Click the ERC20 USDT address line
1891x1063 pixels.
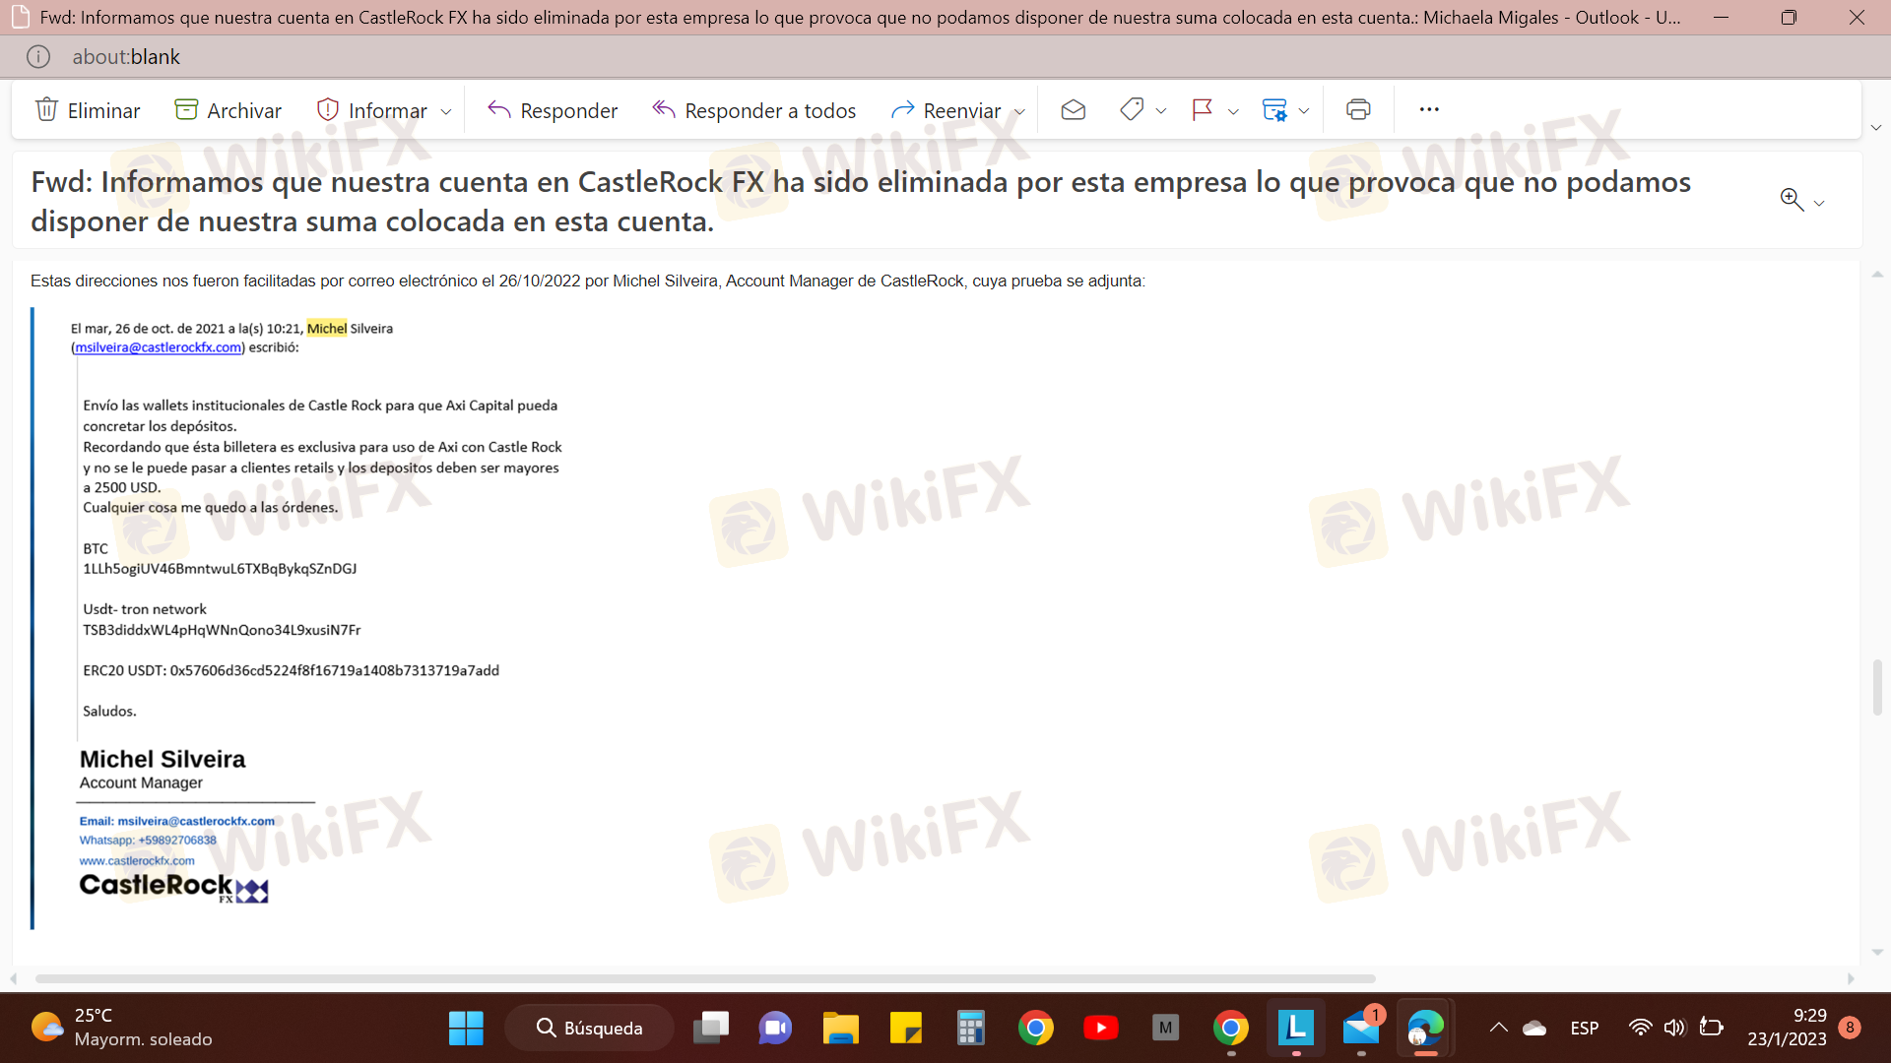tap(292, 670)
